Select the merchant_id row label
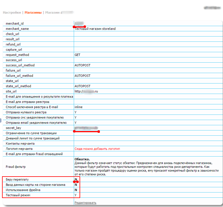This screenshot has width=223, height=207. 15,23
